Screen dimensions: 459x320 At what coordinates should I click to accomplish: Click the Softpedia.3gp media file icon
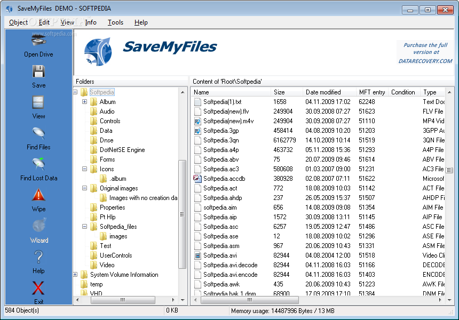point(197,131)
